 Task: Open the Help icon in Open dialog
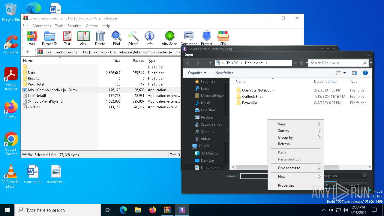(365, 73)
